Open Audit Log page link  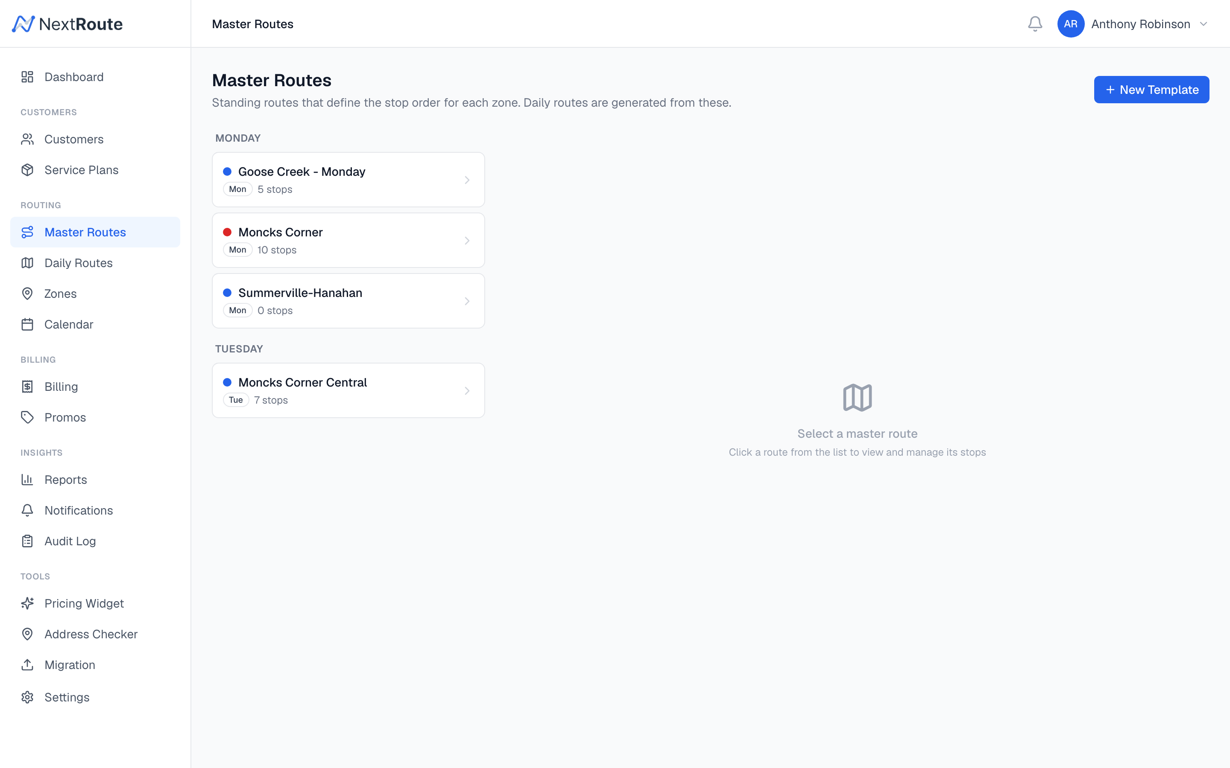70,541
